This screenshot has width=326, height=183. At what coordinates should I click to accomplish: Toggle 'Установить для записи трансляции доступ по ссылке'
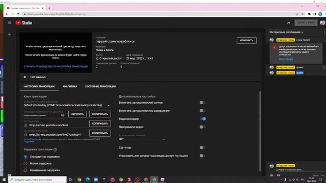pos(203,156)
